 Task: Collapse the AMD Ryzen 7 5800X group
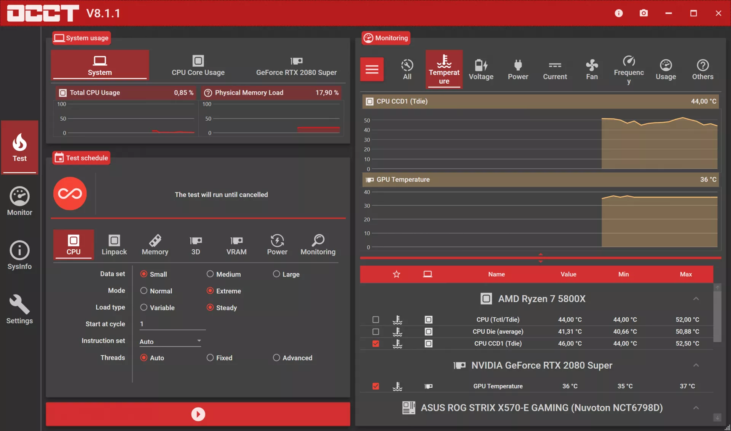[x=696, y=299]
